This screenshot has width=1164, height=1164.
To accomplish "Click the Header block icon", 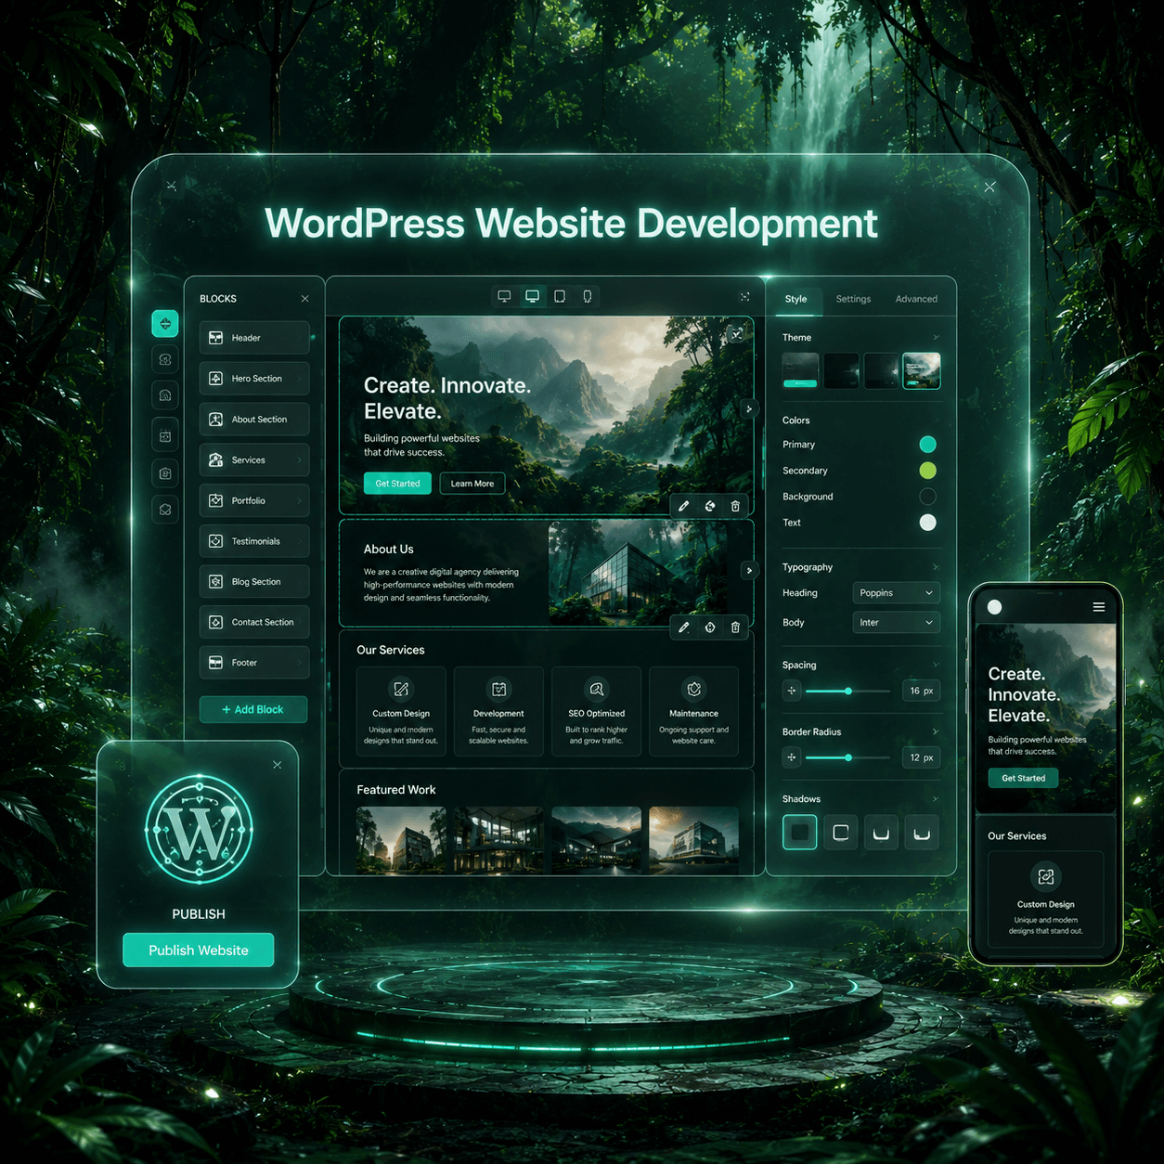I will [x=215, y=338].
